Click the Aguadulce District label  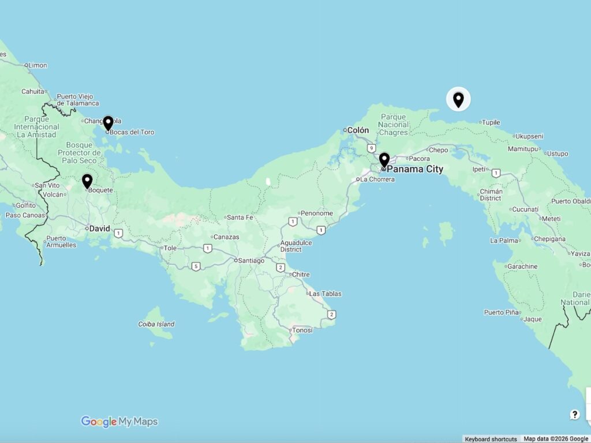[296, 246]
